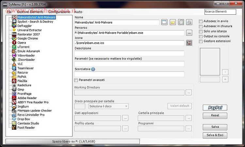Browse for Percorso using the ellipsis button

tap(189, 33)
